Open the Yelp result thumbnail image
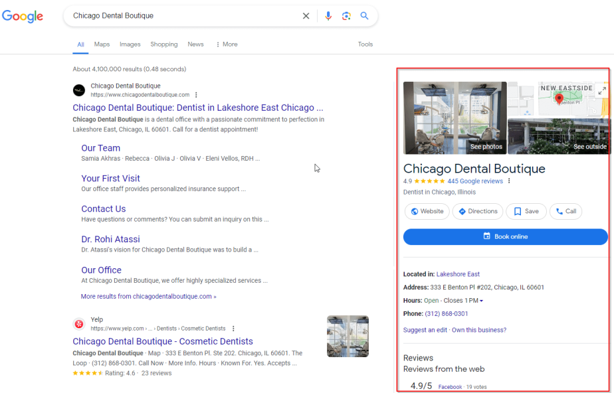614x393 pixels. (x=348, y=337)
